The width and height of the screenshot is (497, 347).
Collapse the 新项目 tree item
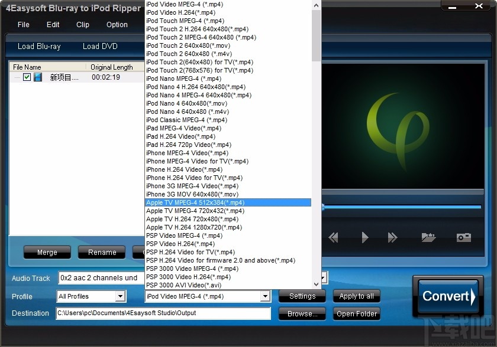click(x=17, y=77)
